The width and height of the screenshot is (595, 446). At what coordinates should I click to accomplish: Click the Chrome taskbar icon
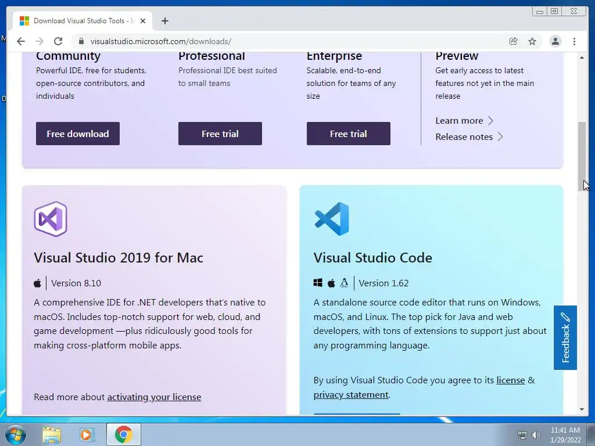coord(124,434)
